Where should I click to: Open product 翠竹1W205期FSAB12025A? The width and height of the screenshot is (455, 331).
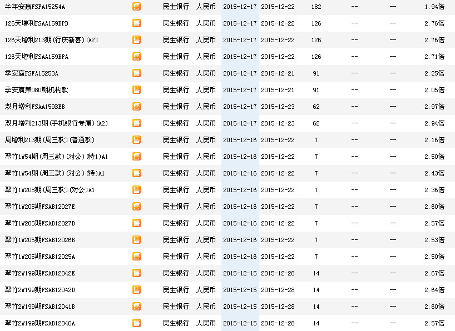coord(39,257)
